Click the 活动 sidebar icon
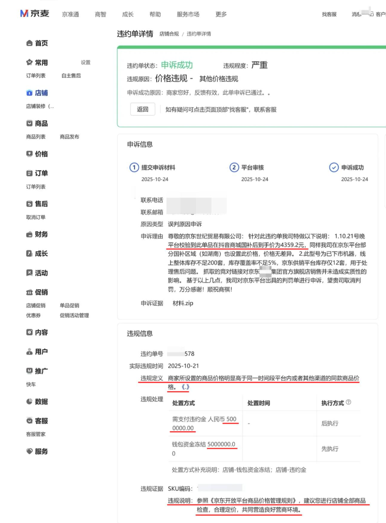The height and width of the screenshot is (523, 386). coord(29,273)
